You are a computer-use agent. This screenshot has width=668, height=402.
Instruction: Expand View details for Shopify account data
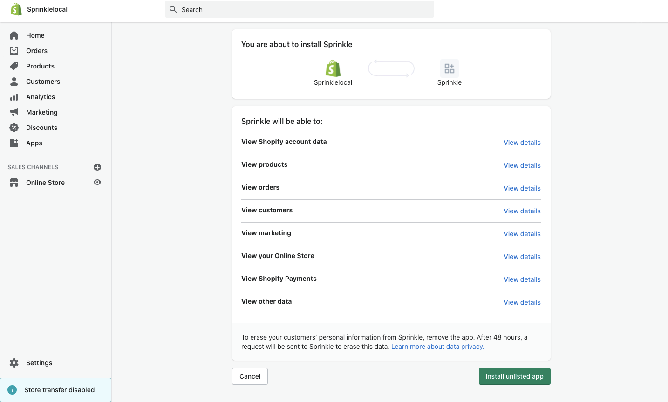tap(522, 143)
